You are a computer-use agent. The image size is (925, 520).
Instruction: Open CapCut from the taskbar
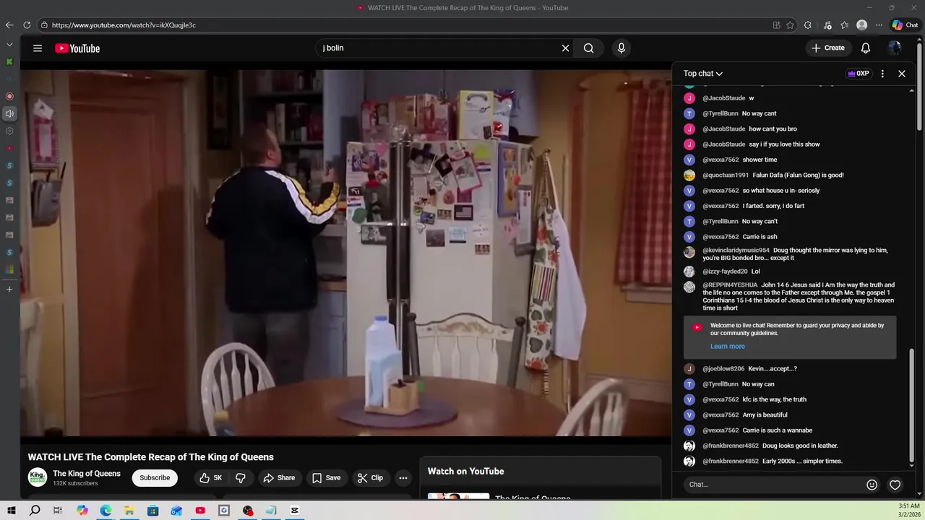click(295, 511)
